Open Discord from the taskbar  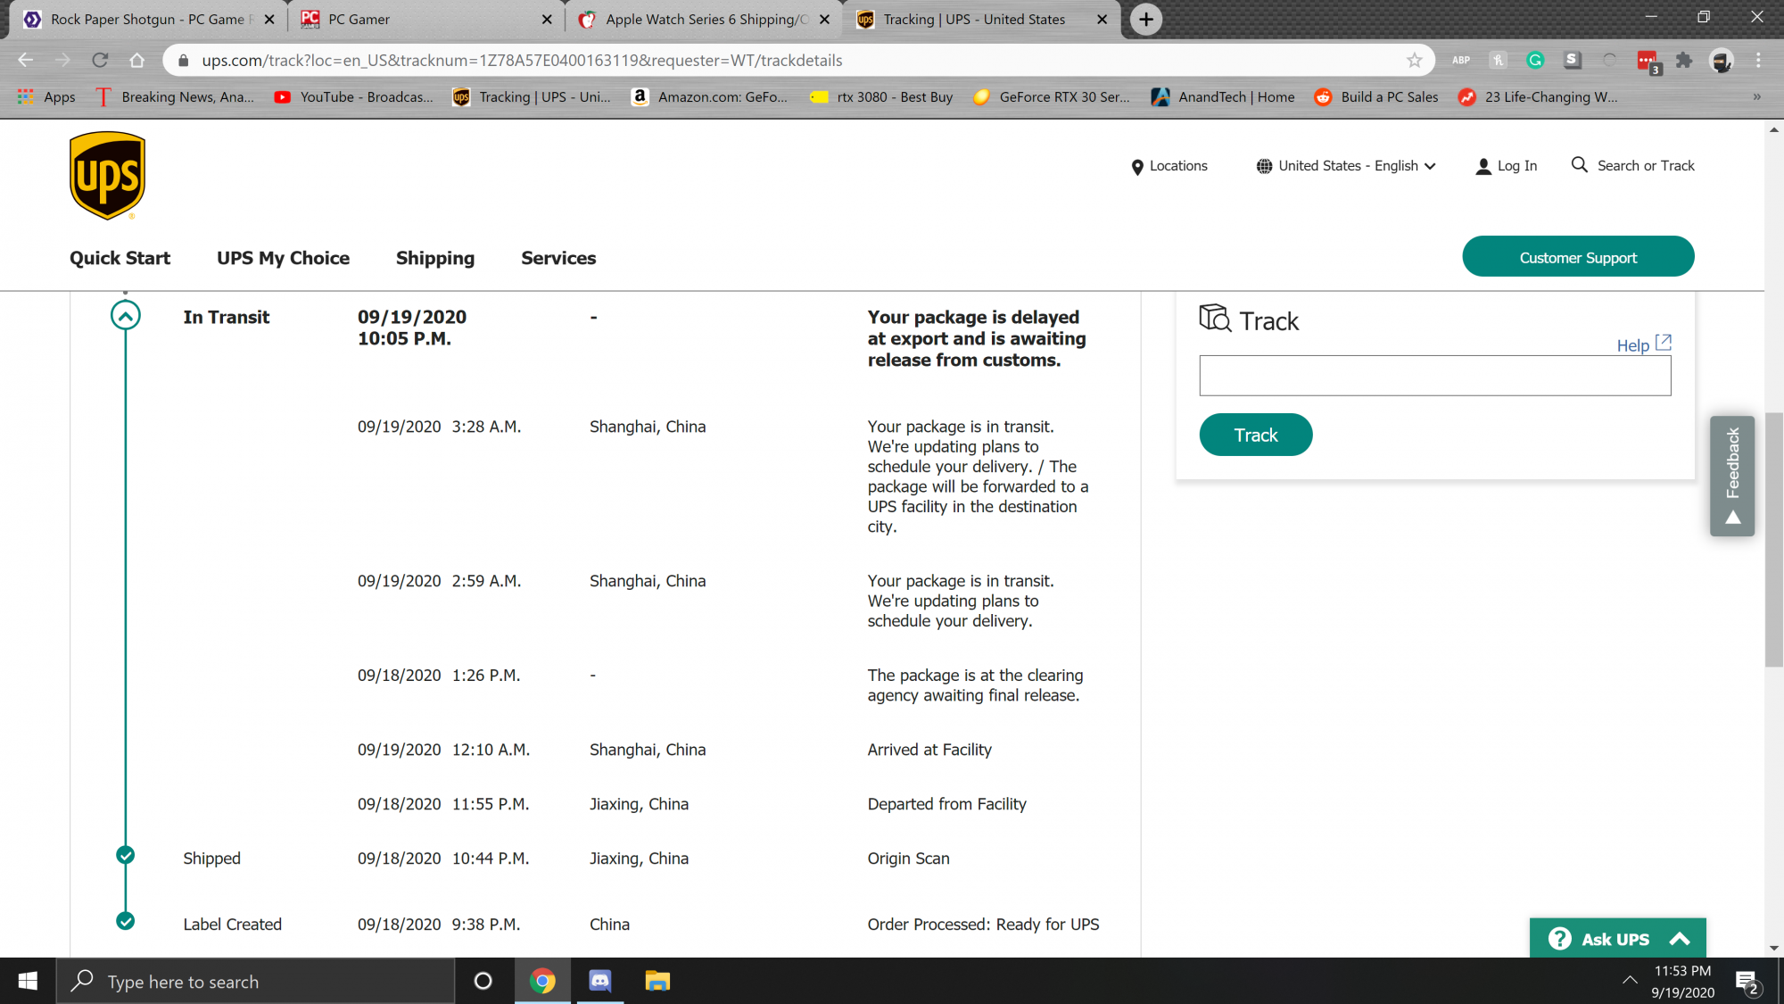(x=600, y=981)
